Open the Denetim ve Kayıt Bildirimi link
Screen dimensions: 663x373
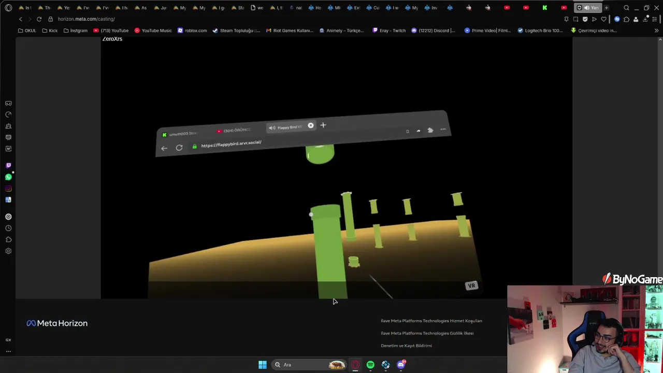406,346
